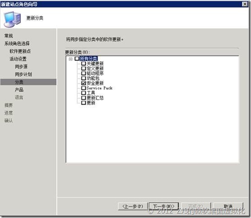Screen dimensions: 251x218
Task: Cancel the wizard with 取消
Action: (x=228, y=206)
